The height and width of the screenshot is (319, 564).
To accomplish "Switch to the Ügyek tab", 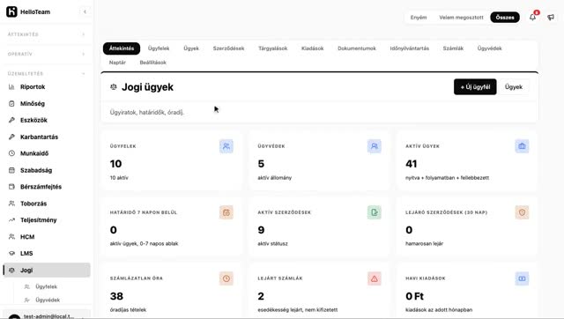I will pyautogui.click(x=191, y=48).
